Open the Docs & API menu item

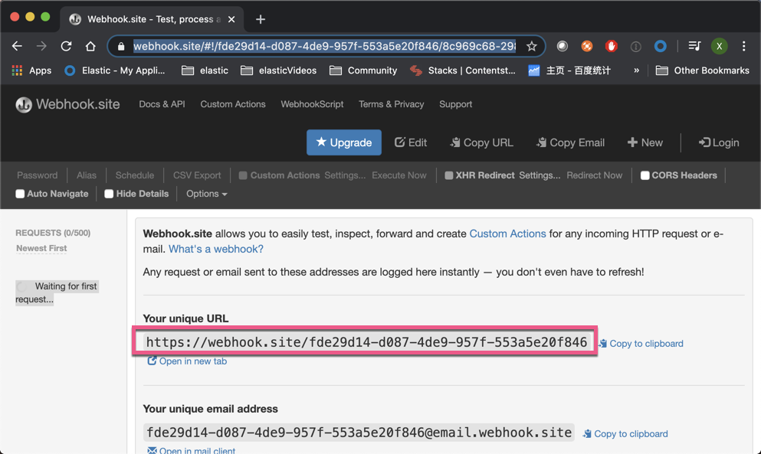tap(161, 104)
